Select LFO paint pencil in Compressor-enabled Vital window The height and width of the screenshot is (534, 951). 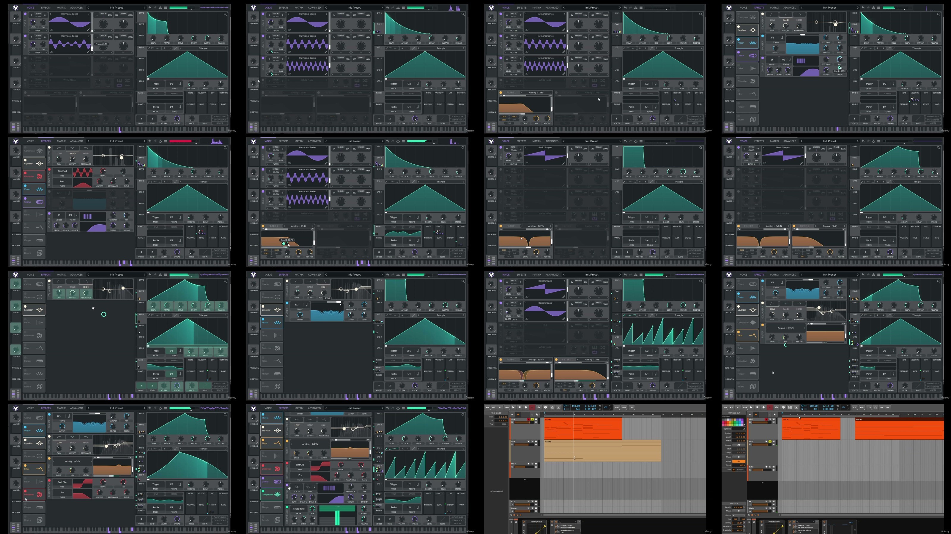tap(387, 449)
